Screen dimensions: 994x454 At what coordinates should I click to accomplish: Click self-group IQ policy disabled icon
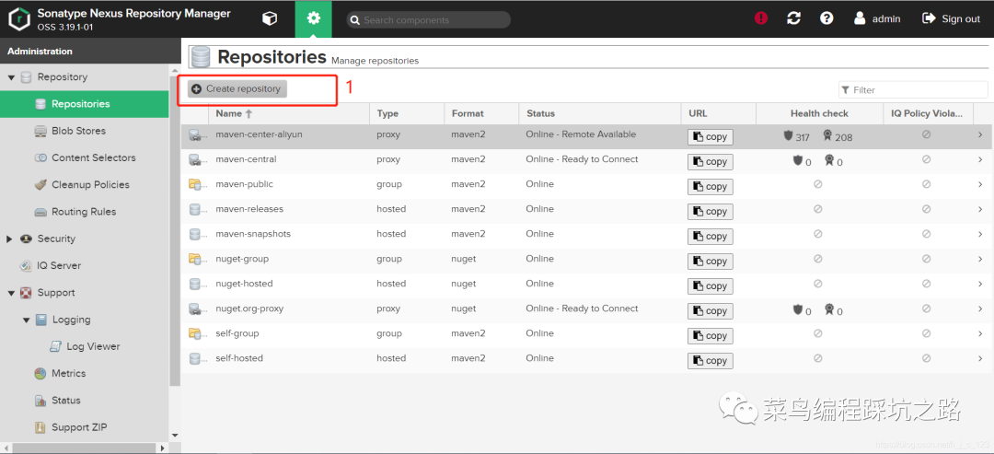click(926, 333)
